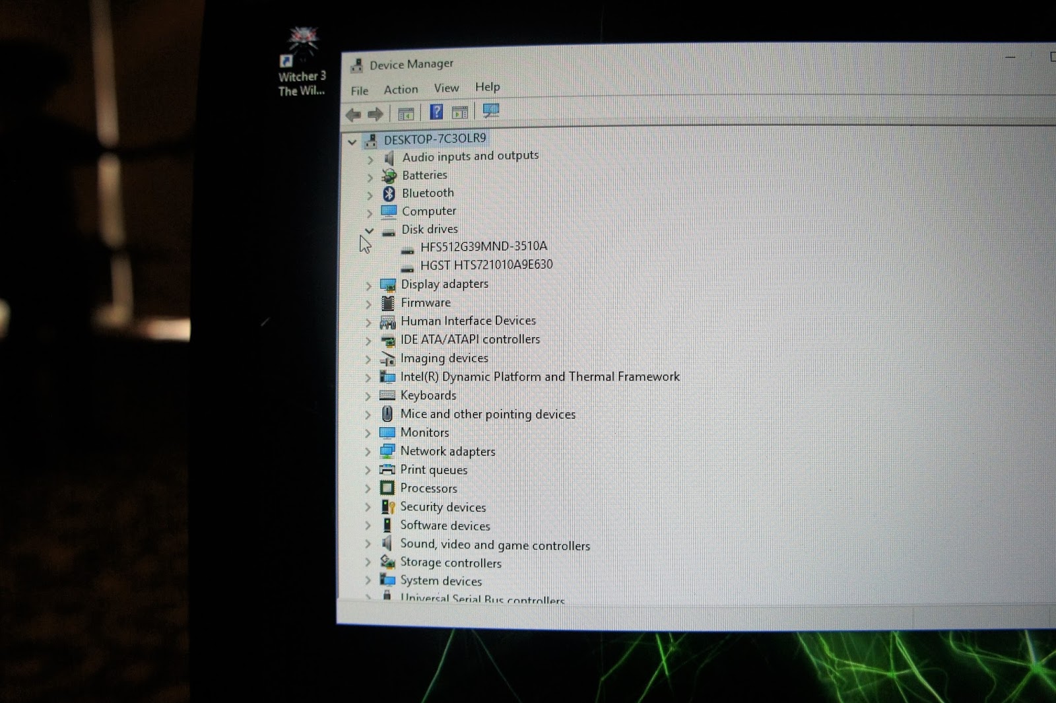The height and width of the screenshot is (703, 1056).
Task: Click the blue Help question mark icon
Action: click(x=436, y=112)
